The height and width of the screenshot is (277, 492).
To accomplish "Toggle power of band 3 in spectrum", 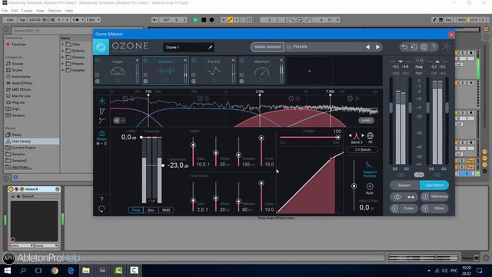I will tap(291, 98).
